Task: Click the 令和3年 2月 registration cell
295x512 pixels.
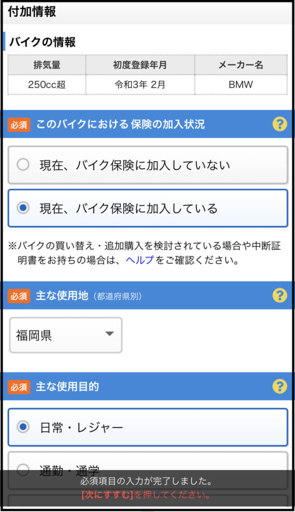Action: [x=140, y=84]
